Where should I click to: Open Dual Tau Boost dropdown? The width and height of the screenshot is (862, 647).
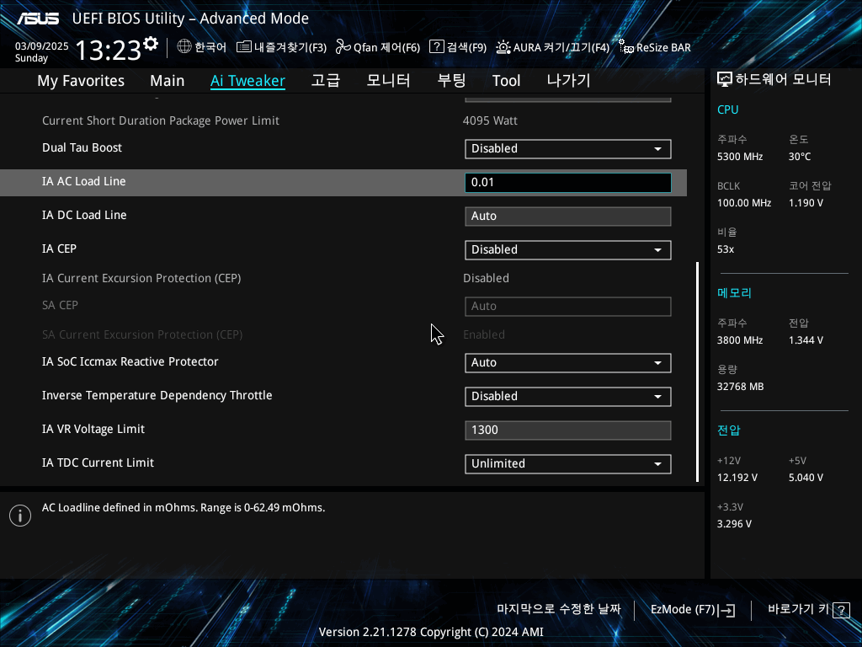tap(568, 148)
